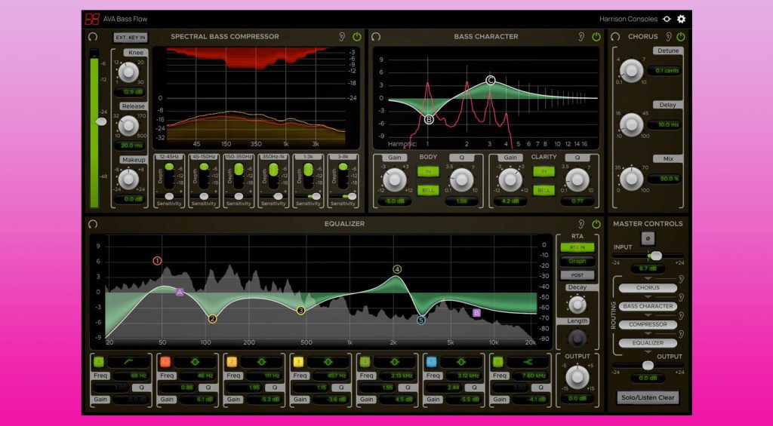Screen dimensions: 773x426
Task: Select the Compressor block in routing chain
Action: (647, 325)
